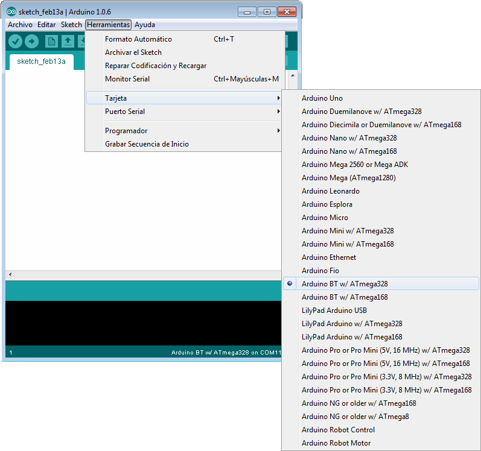Click the Arduino logo in title bar
The image size is (481, 451).
[11, 12]
